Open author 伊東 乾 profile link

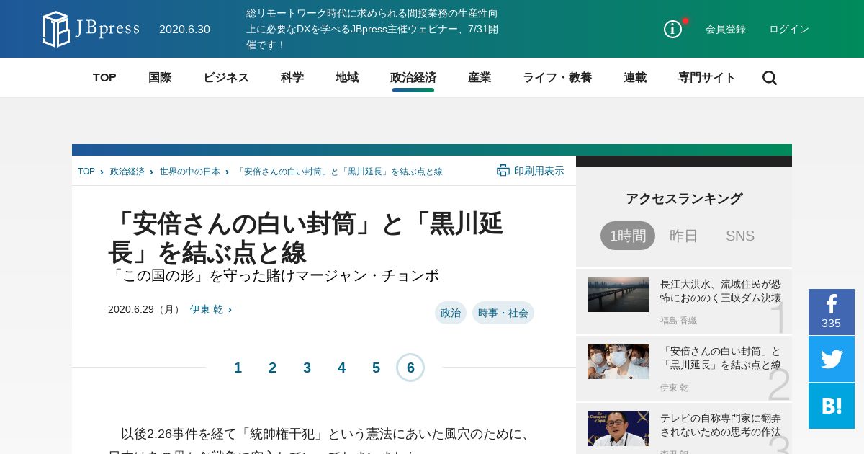tap(207, 309)
